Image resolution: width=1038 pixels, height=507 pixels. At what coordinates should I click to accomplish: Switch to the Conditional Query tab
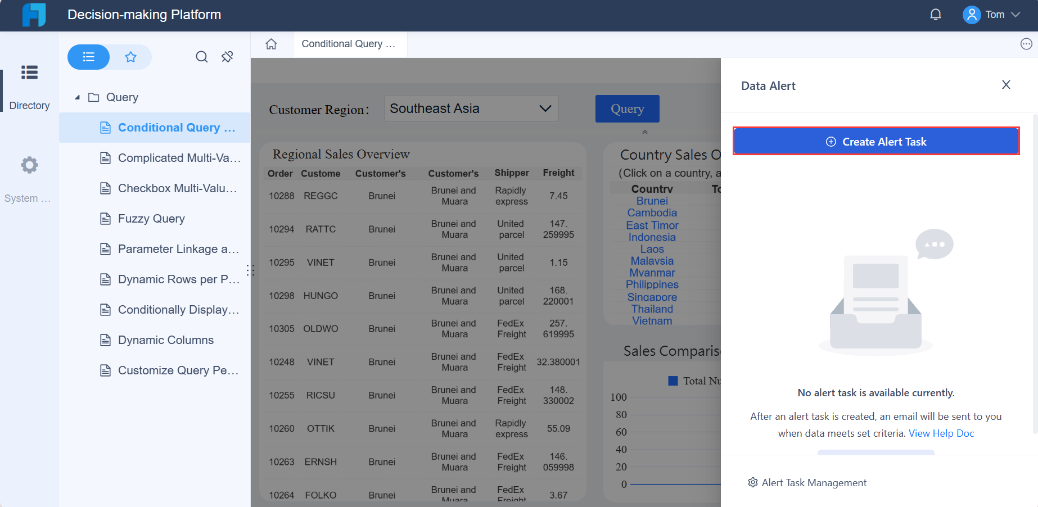pos(349,43)
